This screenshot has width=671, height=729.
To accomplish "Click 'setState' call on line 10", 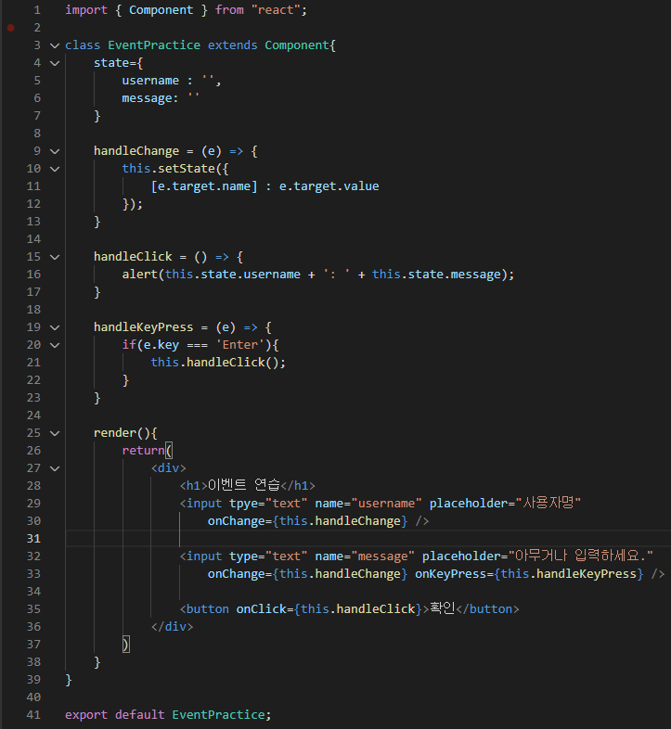I will (x=187, y=168).
